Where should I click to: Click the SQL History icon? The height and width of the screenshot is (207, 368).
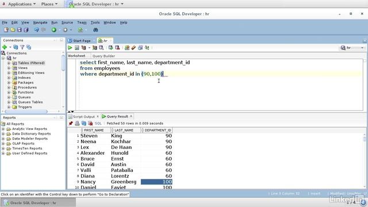(140, 48)
